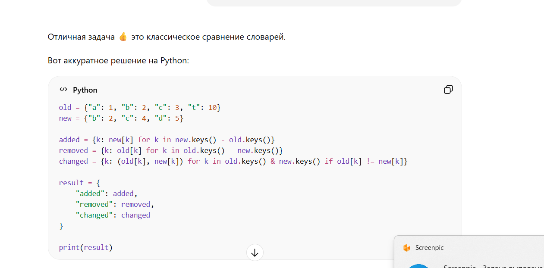The image size is (544, 268).
Task: Click the code line starting 'changed = {k: (old[k]'
Action: point(233,161)
